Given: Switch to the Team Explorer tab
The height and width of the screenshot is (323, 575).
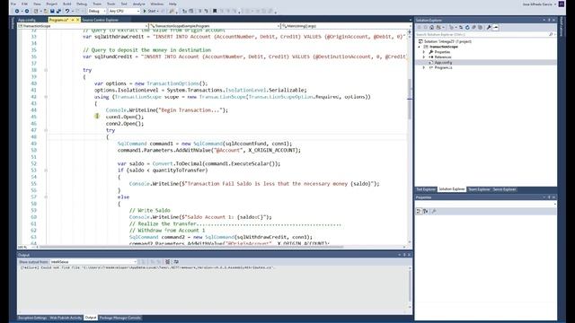Looking at the screenshot, I should pyautogui.click(x=479, y=189).
